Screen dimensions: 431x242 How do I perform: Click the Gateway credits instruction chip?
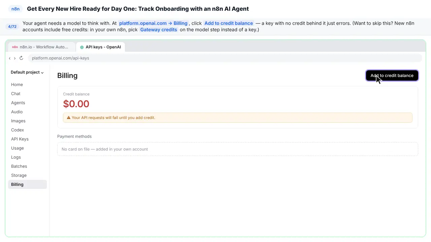click(159, 30)
